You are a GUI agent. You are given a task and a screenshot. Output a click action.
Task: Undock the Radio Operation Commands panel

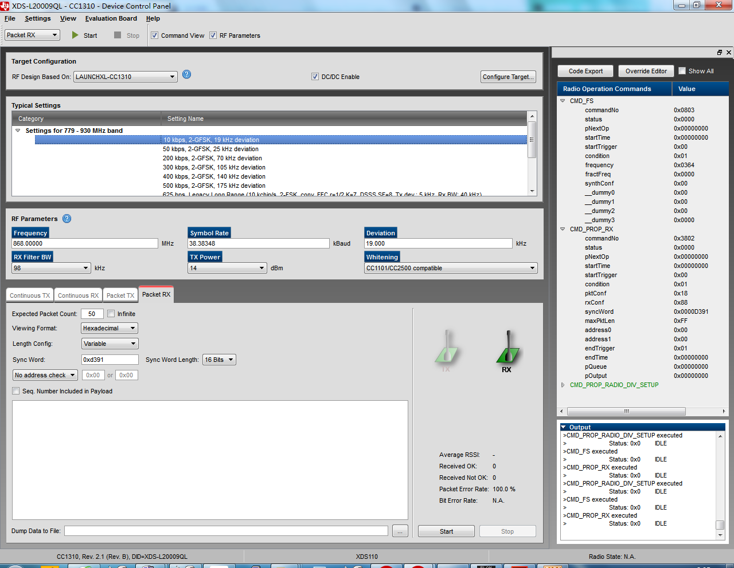click(x=720, y=52)
